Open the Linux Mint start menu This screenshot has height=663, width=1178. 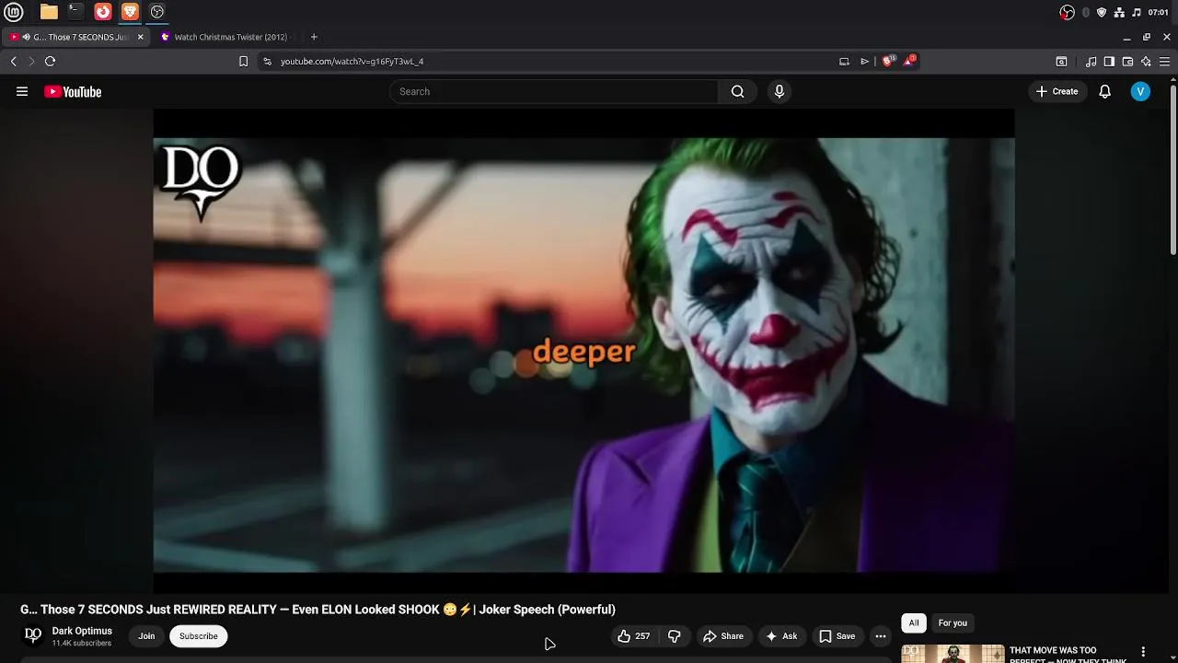(x=13, y=12)
